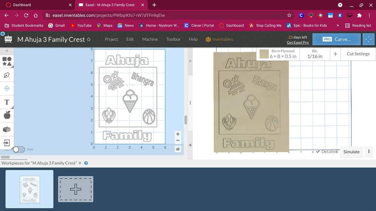Click the horizontal scrollbar under the canvas
This screenshot has height=211, width=376.
(6, 157)
